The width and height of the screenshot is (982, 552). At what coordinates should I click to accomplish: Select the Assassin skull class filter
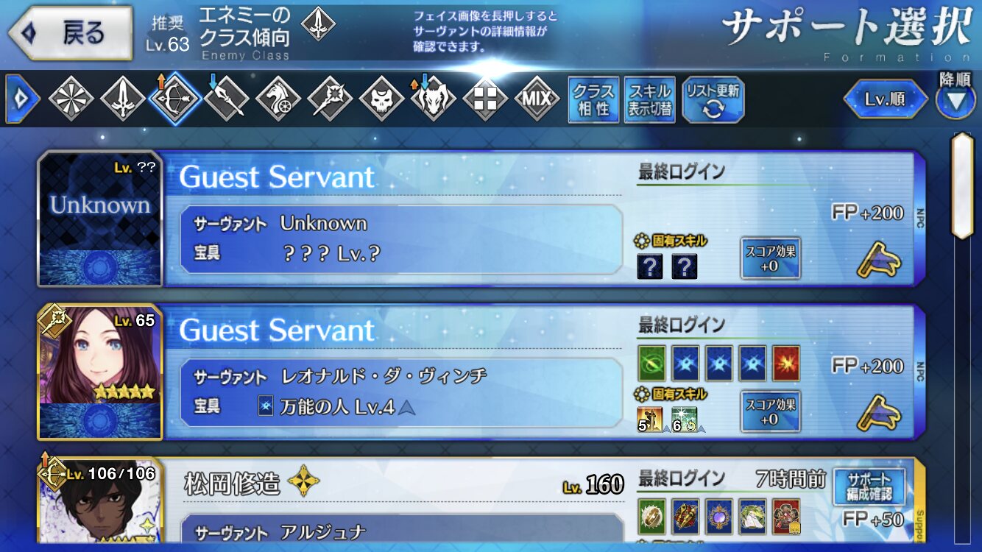point(381,99)
